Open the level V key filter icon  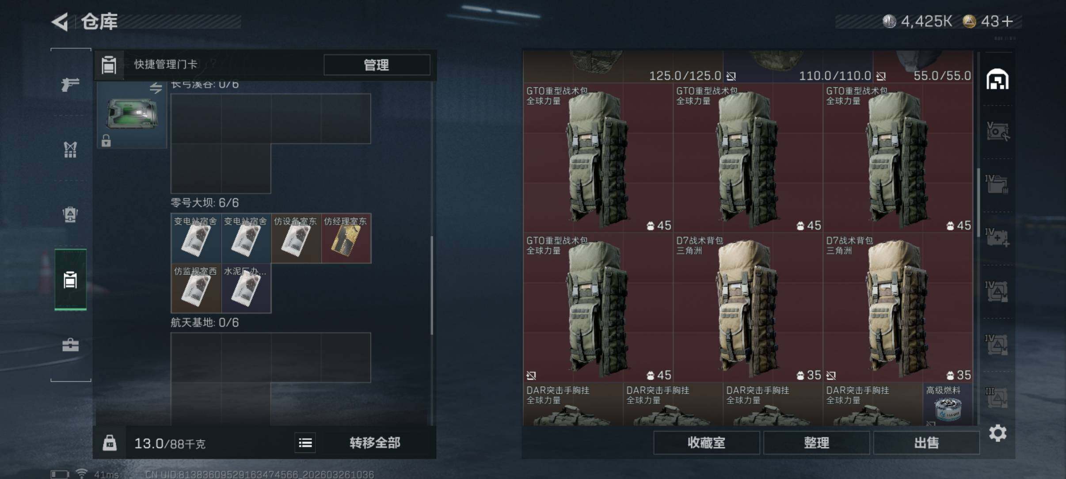click(997, 131)
